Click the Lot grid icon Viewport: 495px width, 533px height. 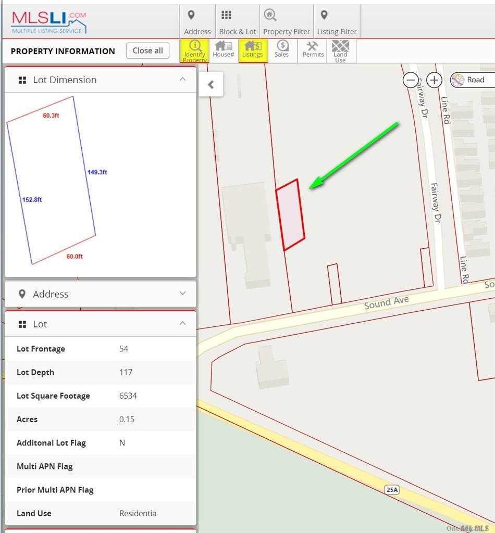click(x=22, y=324)
